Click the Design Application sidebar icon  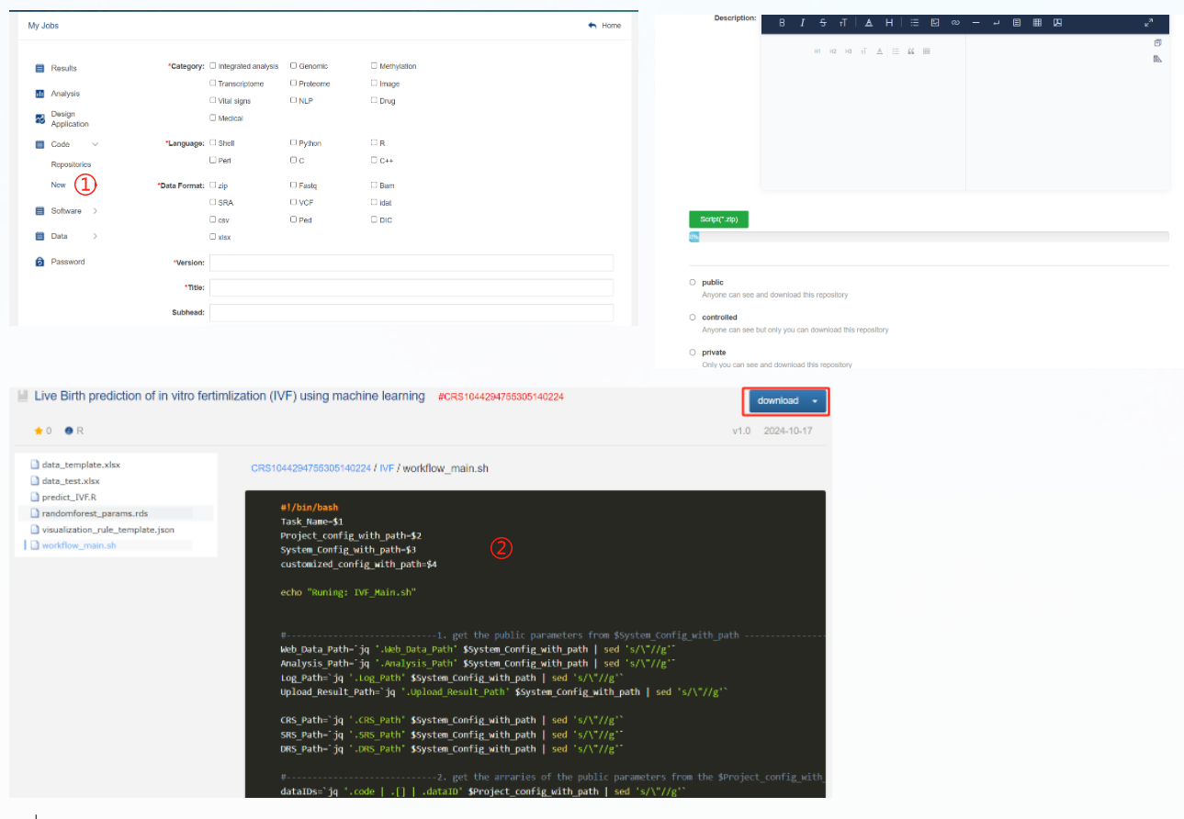coord(40,118)
